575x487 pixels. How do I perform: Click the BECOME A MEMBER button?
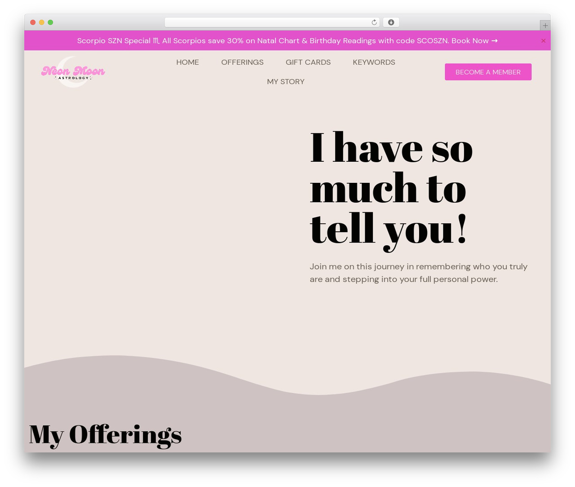click(x=488, y=72)
